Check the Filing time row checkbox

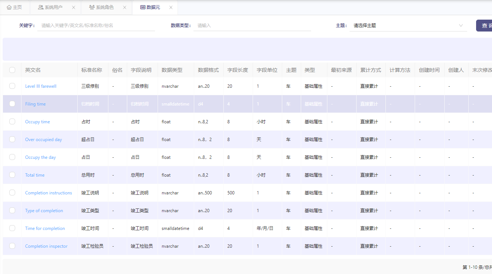(x=12, y=104)
